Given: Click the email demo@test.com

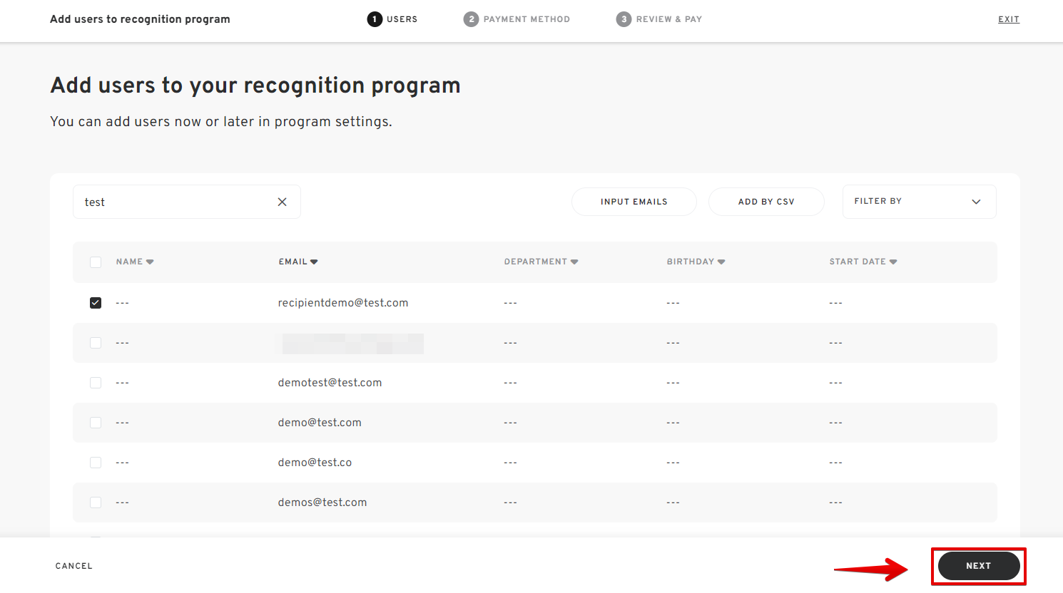Looking at the screenshot, I should coord(320,423).
